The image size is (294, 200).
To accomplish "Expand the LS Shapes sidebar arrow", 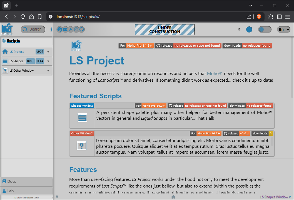I will tap(48, 61).
